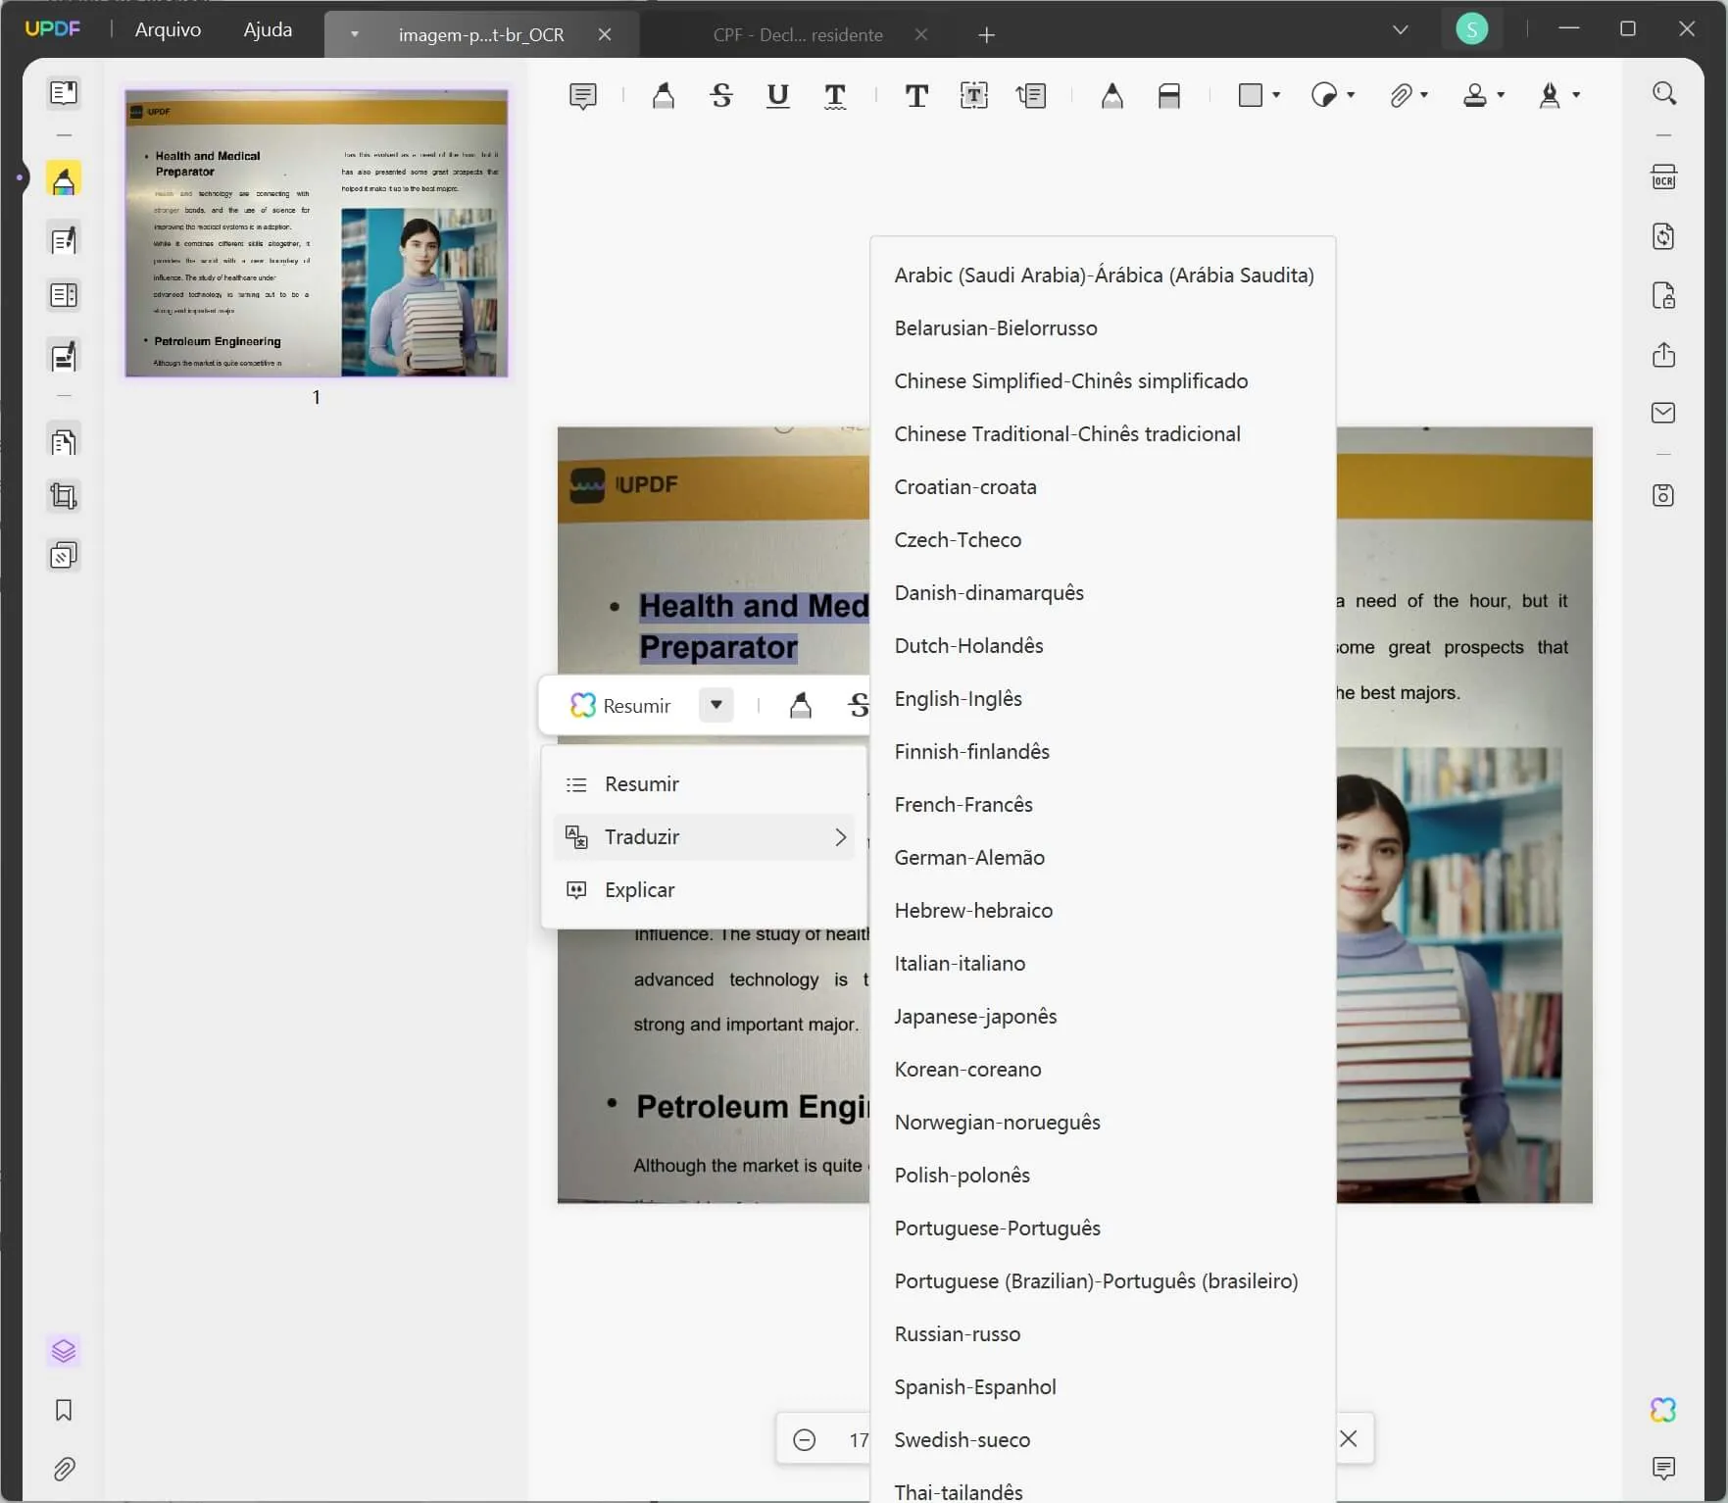Open the attachments paperclip in left sidebar
Viewport: 1728px width, 1503px height.
tap(64, 1469)
